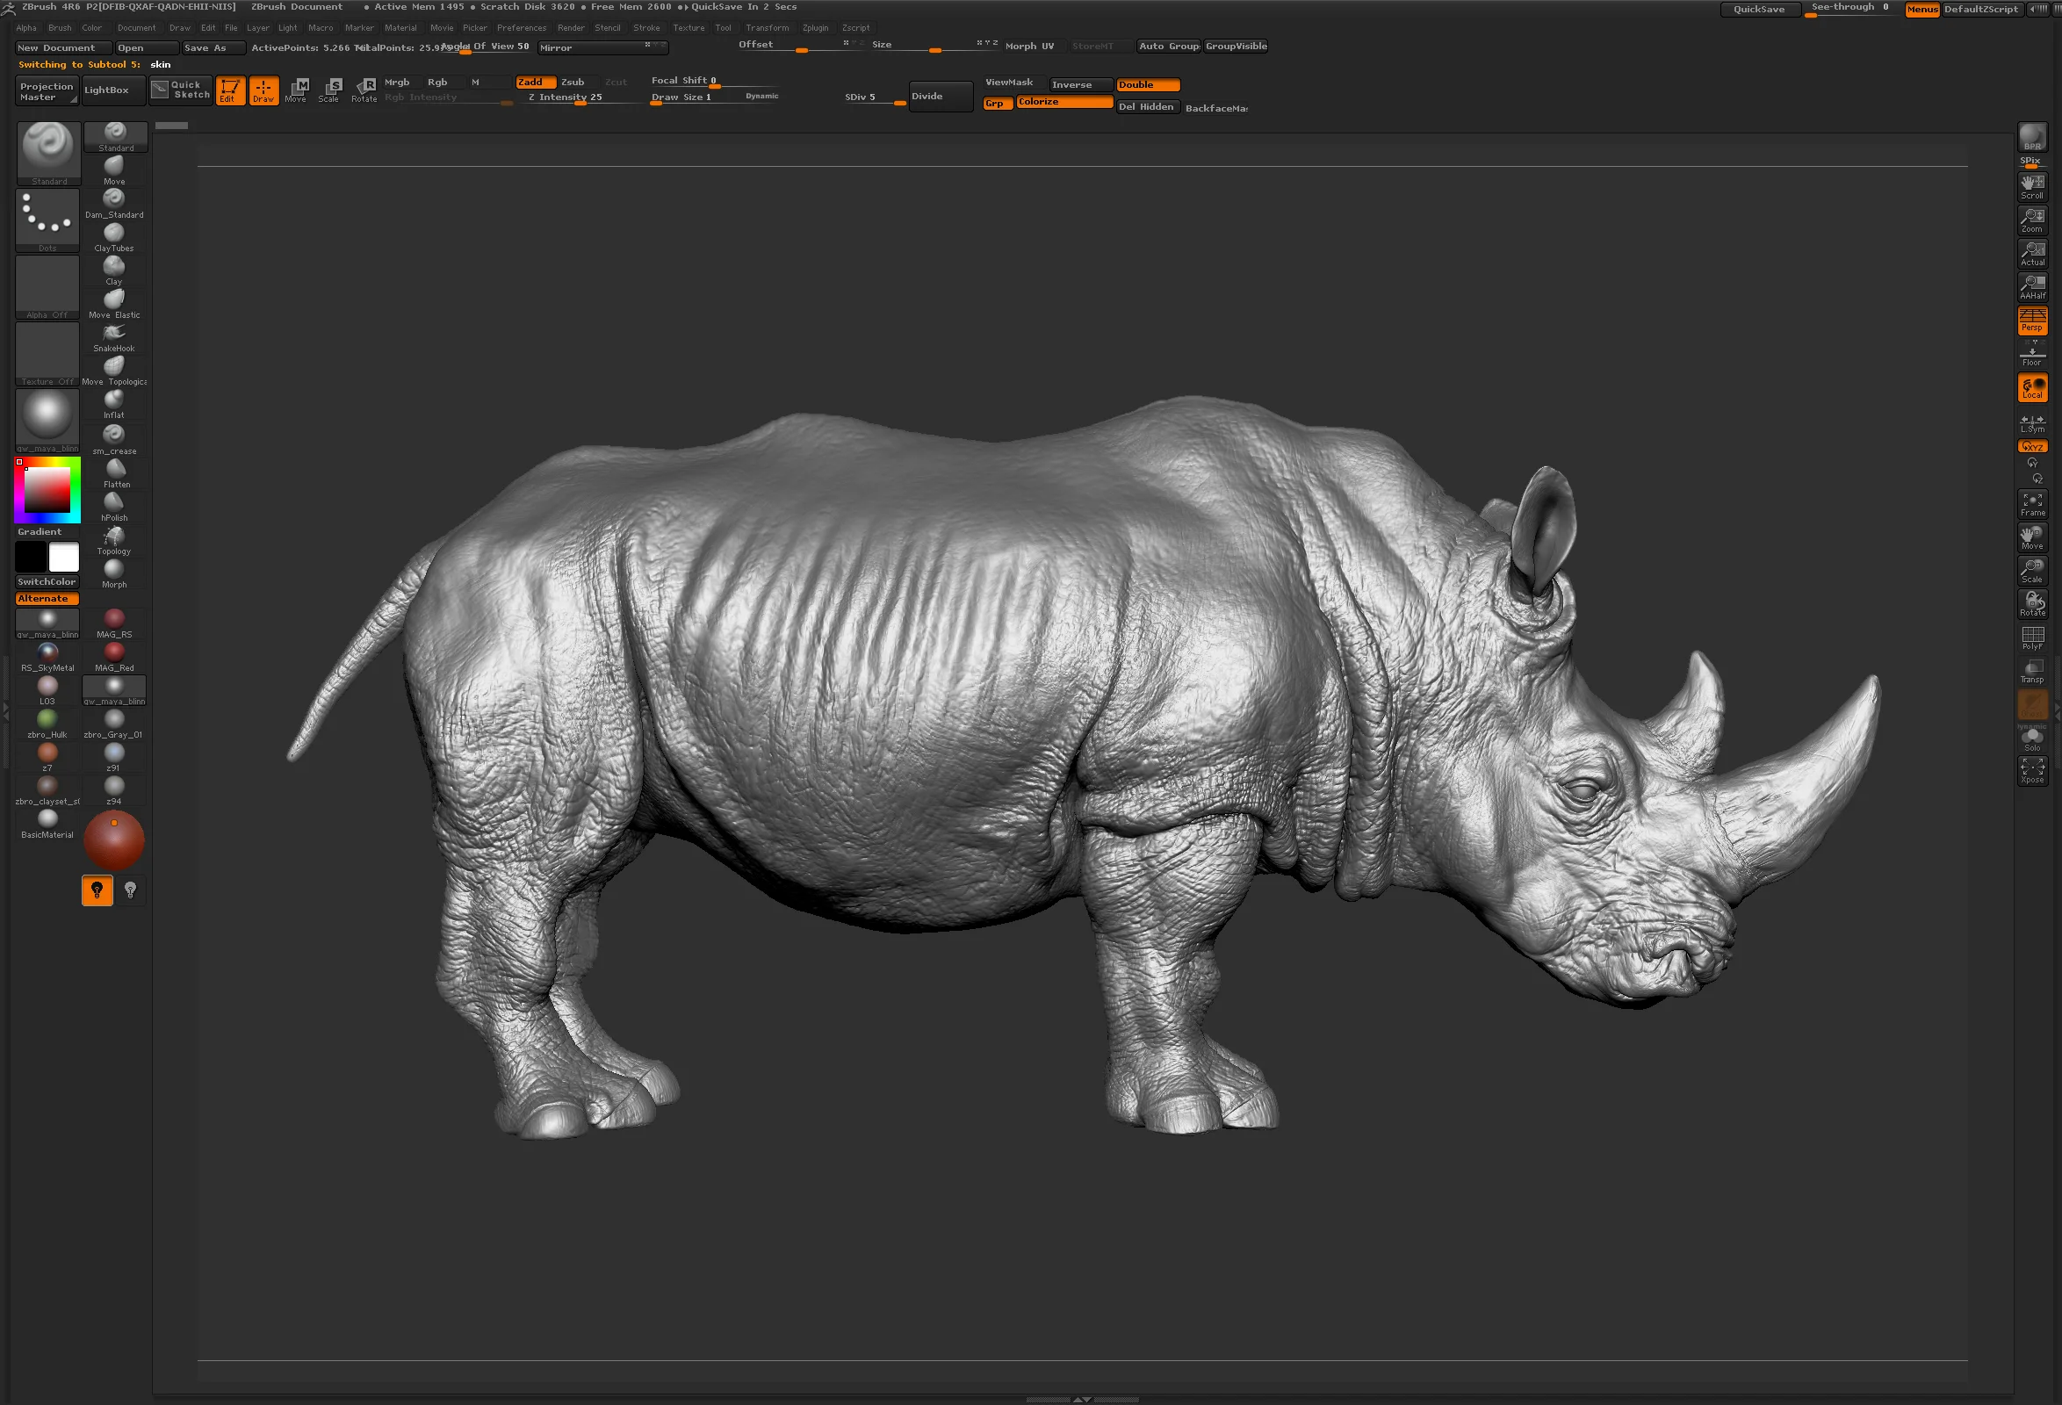
Task: Toggle Transp transparency mode
Action: tap(2032, 672)
